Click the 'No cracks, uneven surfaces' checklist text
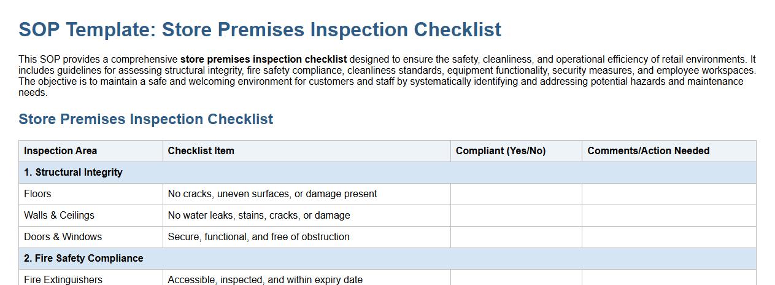 click(x=272, y=194)
